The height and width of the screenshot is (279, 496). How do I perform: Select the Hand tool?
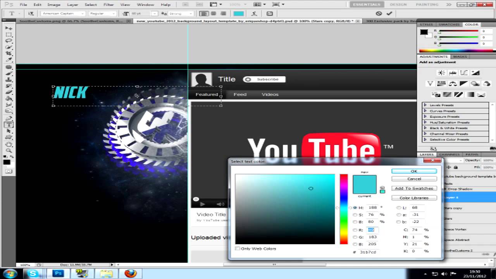coord(9,144)
